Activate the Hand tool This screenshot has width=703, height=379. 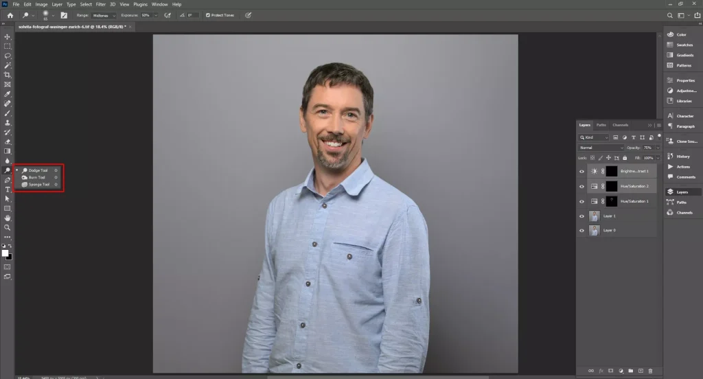pos(8,218)
